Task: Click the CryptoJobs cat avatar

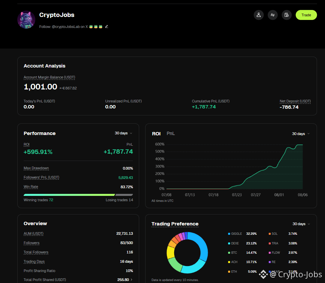Action: click(26, 20)
